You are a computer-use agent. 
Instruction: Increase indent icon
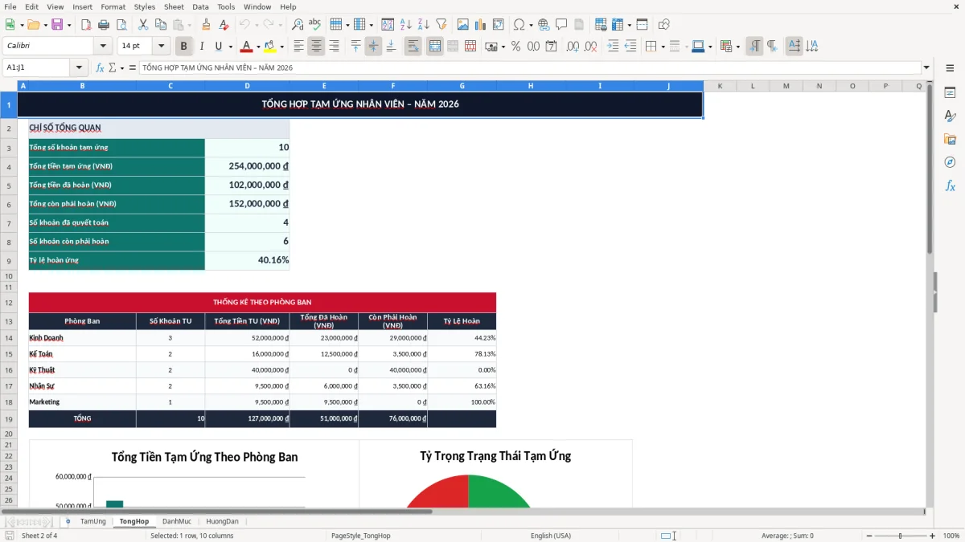(x=613, y=47)
